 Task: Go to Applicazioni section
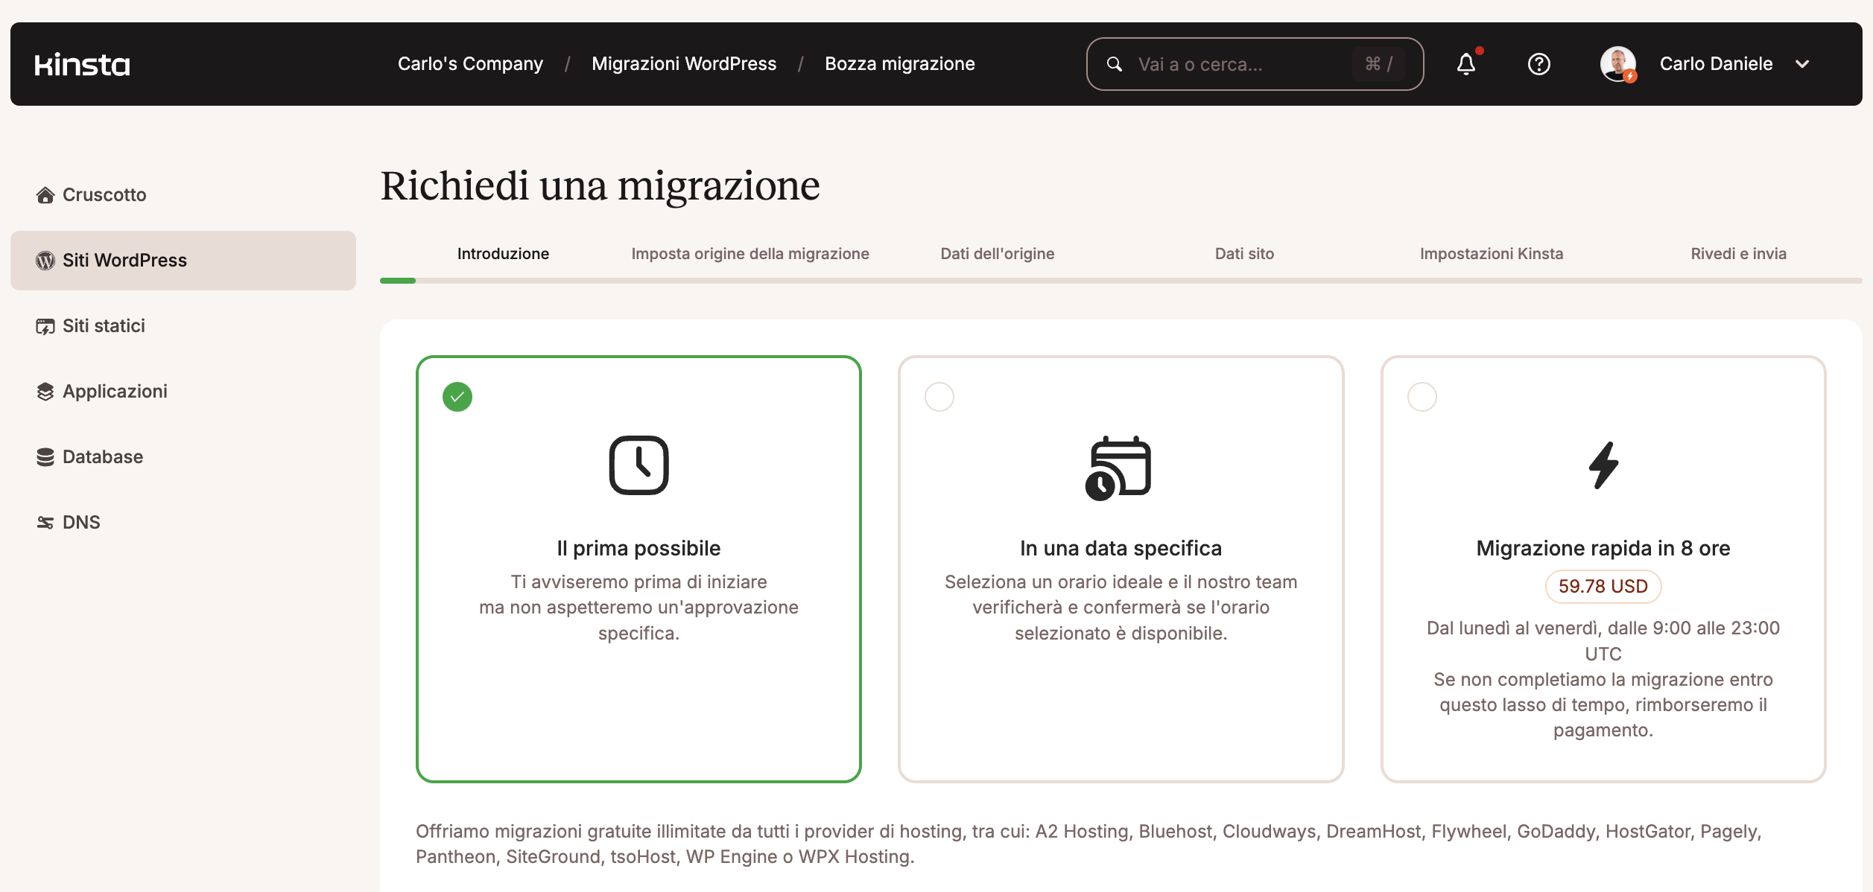[183, 392]
